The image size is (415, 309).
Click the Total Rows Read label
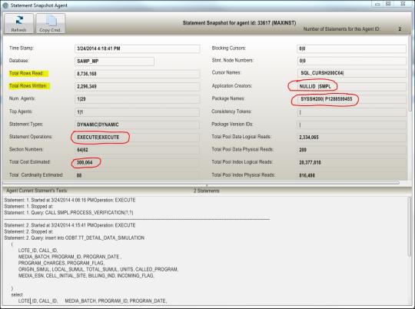(x=26, y=73)
